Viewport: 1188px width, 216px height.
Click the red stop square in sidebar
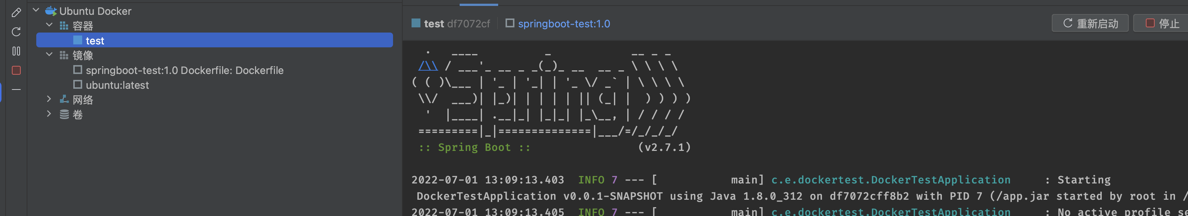click(x=16, y=71)
